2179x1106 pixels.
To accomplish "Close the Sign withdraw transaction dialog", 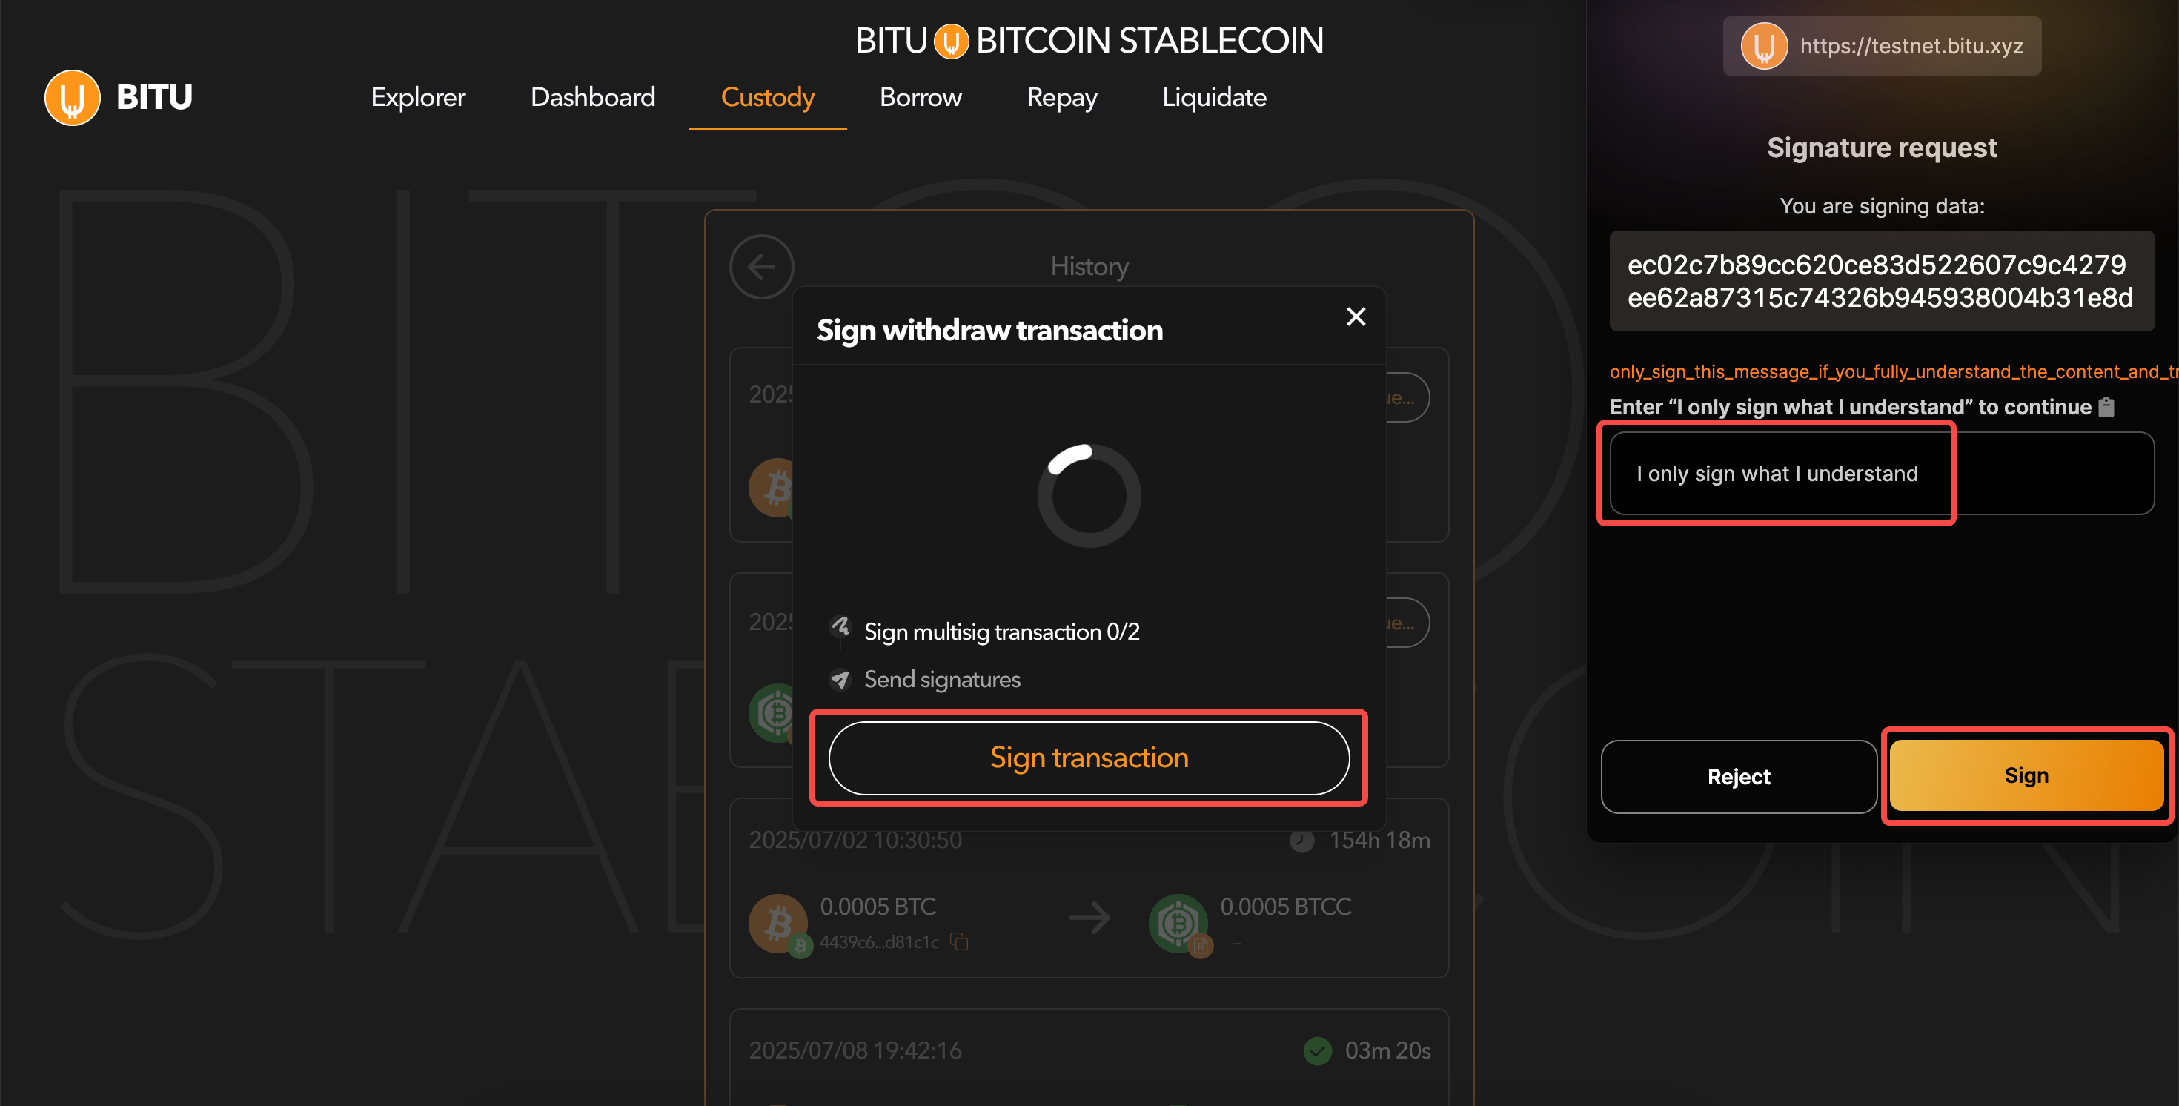I will tap(1356, 317).
